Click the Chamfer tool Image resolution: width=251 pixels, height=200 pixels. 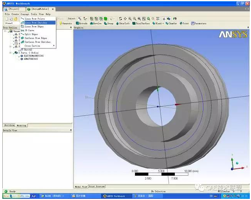pos(171,24)
